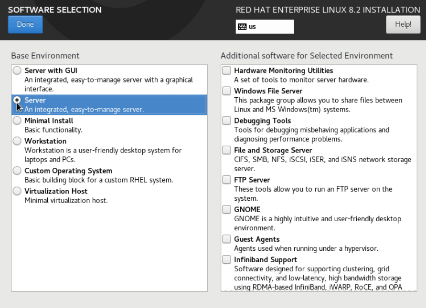
Task: Select the Minimal Install radio button
Action: (17, 121)
